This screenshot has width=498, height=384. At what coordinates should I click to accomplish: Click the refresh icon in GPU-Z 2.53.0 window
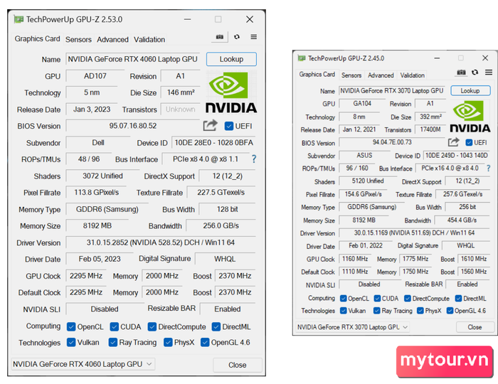(x=237, y=37)
